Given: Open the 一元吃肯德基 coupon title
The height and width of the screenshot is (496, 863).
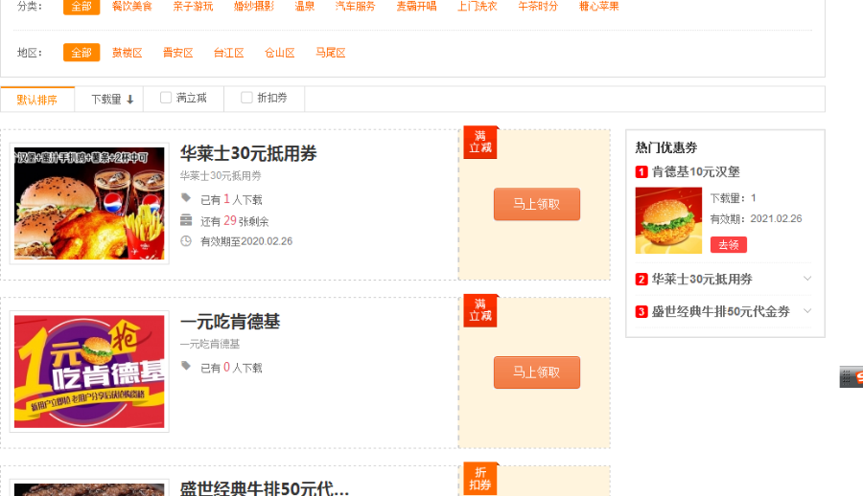Looking at the screenshot, I should pyautogui.click(x=230, y=322).
